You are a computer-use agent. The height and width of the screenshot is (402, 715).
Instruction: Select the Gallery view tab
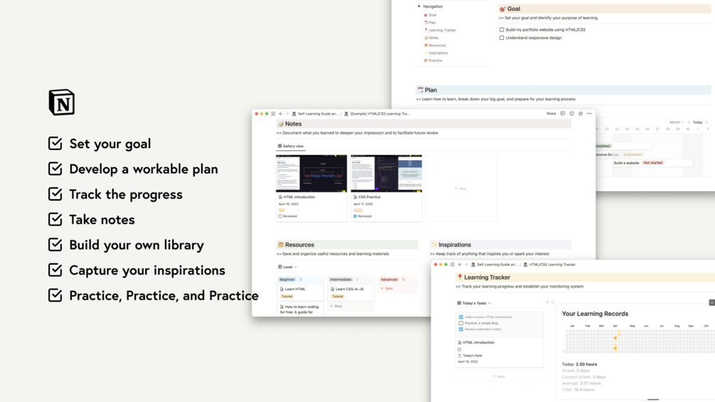[290, 147]
